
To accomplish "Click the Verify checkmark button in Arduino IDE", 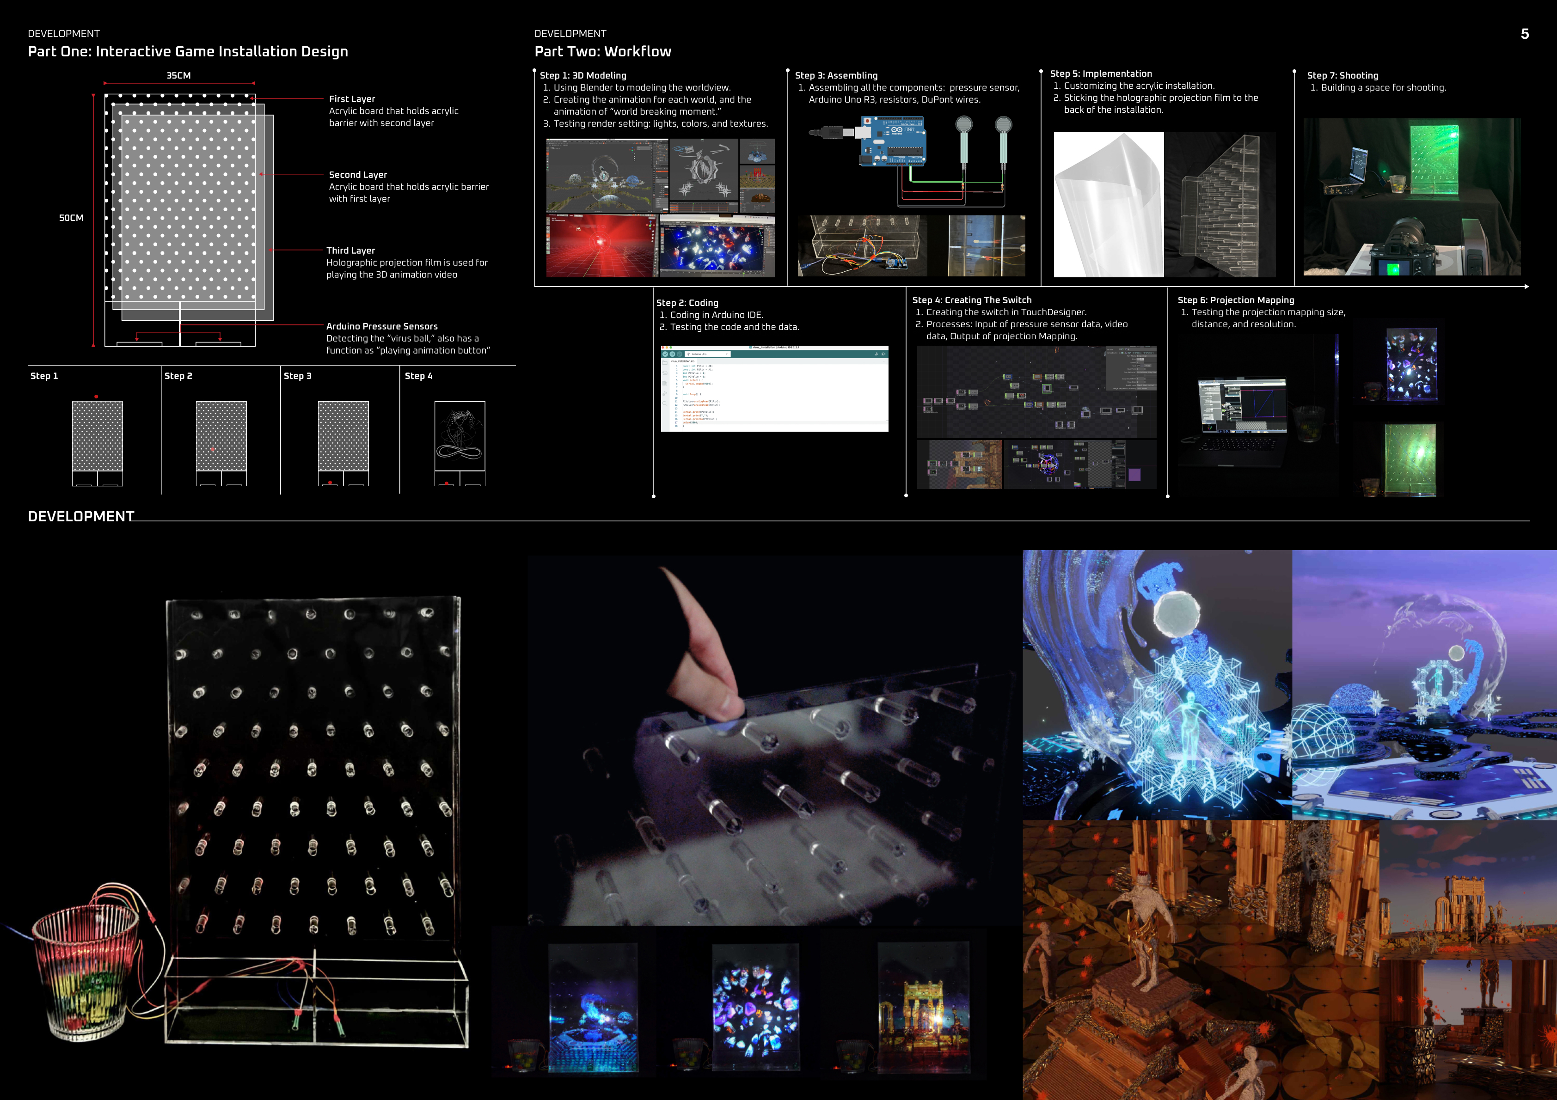I will (x=665, y=354).
